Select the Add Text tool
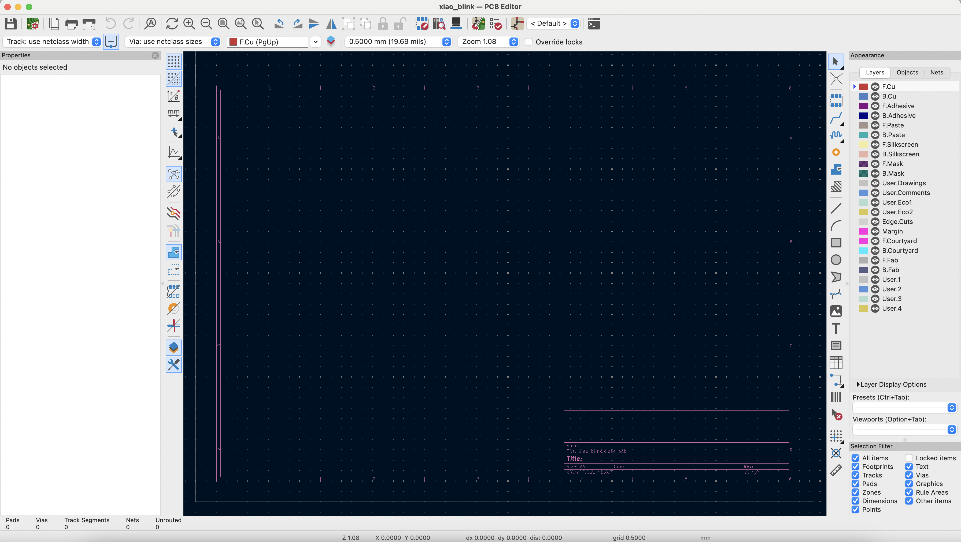961x542 pixels. [836, 328]
